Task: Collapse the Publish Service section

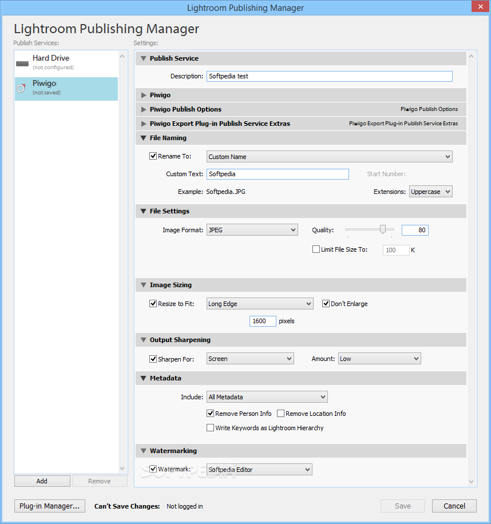Action: [144, 58]
